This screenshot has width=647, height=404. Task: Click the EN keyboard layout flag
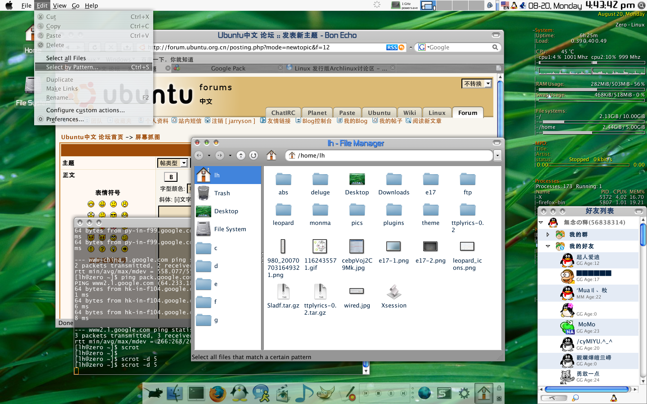point(505,5)
